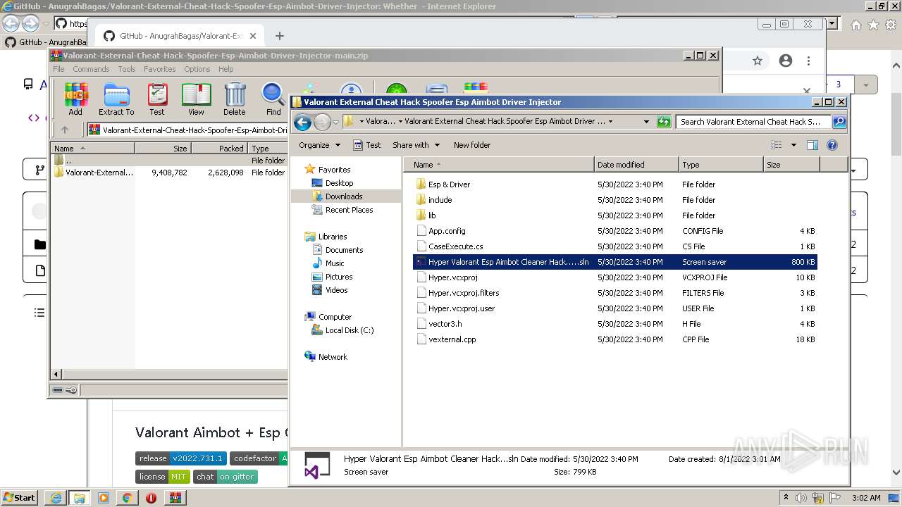Screen dimensions: 902x507
Task: Open Explorer help question mark icon
Action: [x=832, y=145]
